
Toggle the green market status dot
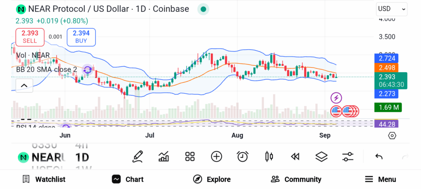tap(203, 9)
